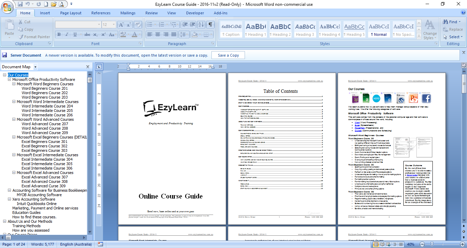This screenshot has width=467, height=248.
Task: Collapse the Microsoft Word Beginners Courses node
Action: (14, 84)
